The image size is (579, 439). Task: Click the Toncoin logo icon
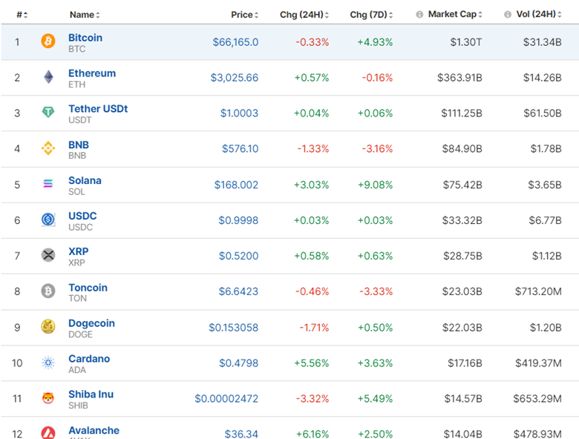coord(48,291)
